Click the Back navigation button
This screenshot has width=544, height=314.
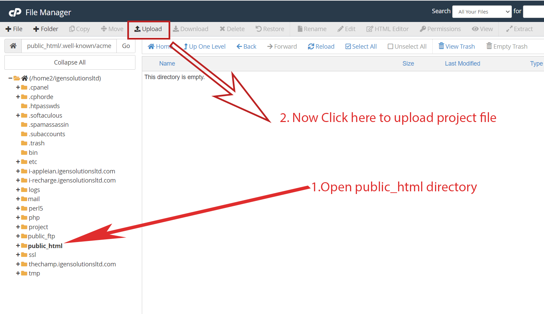pos(246,47)
